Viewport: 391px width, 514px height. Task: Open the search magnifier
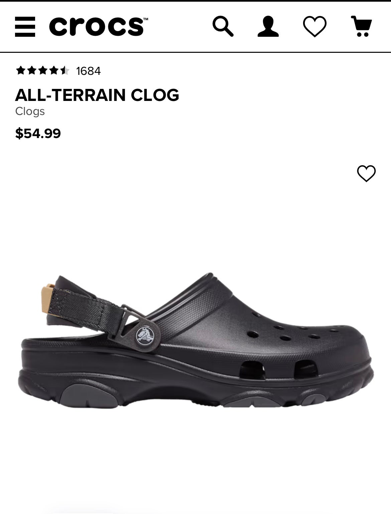coord(223,26)
